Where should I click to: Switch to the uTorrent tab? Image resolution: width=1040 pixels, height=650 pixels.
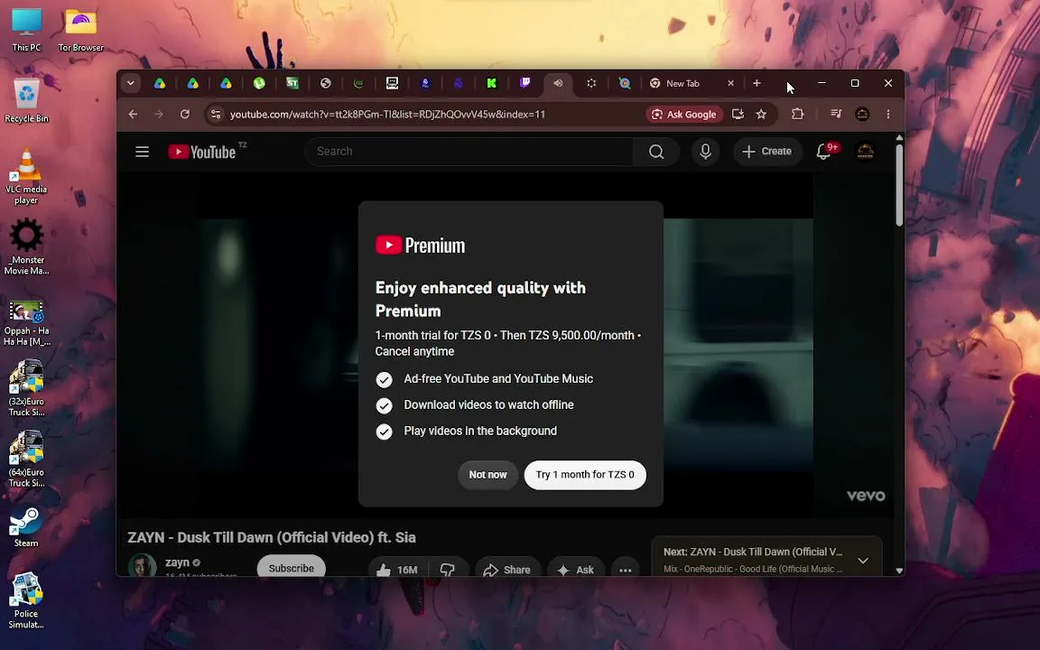[x=259, y=83]
